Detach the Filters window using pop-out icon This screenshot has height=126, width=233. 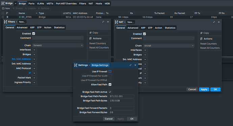click(x=103, y=22)
